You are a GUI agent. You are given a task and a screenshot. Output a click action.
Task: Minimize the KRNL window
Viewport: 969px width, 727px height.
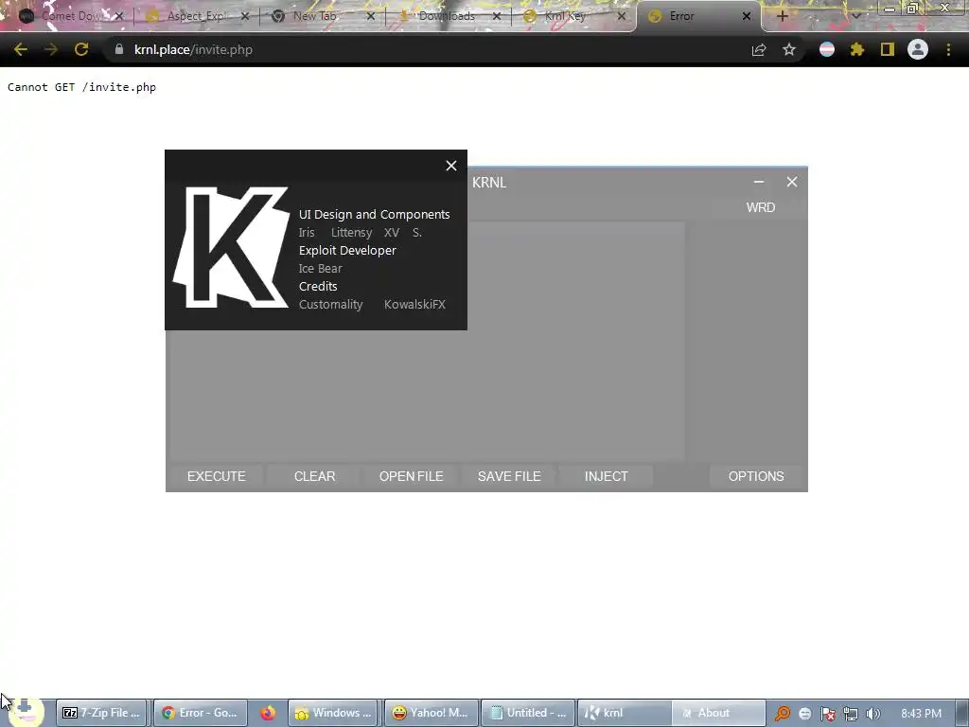[x=759, y=182]
